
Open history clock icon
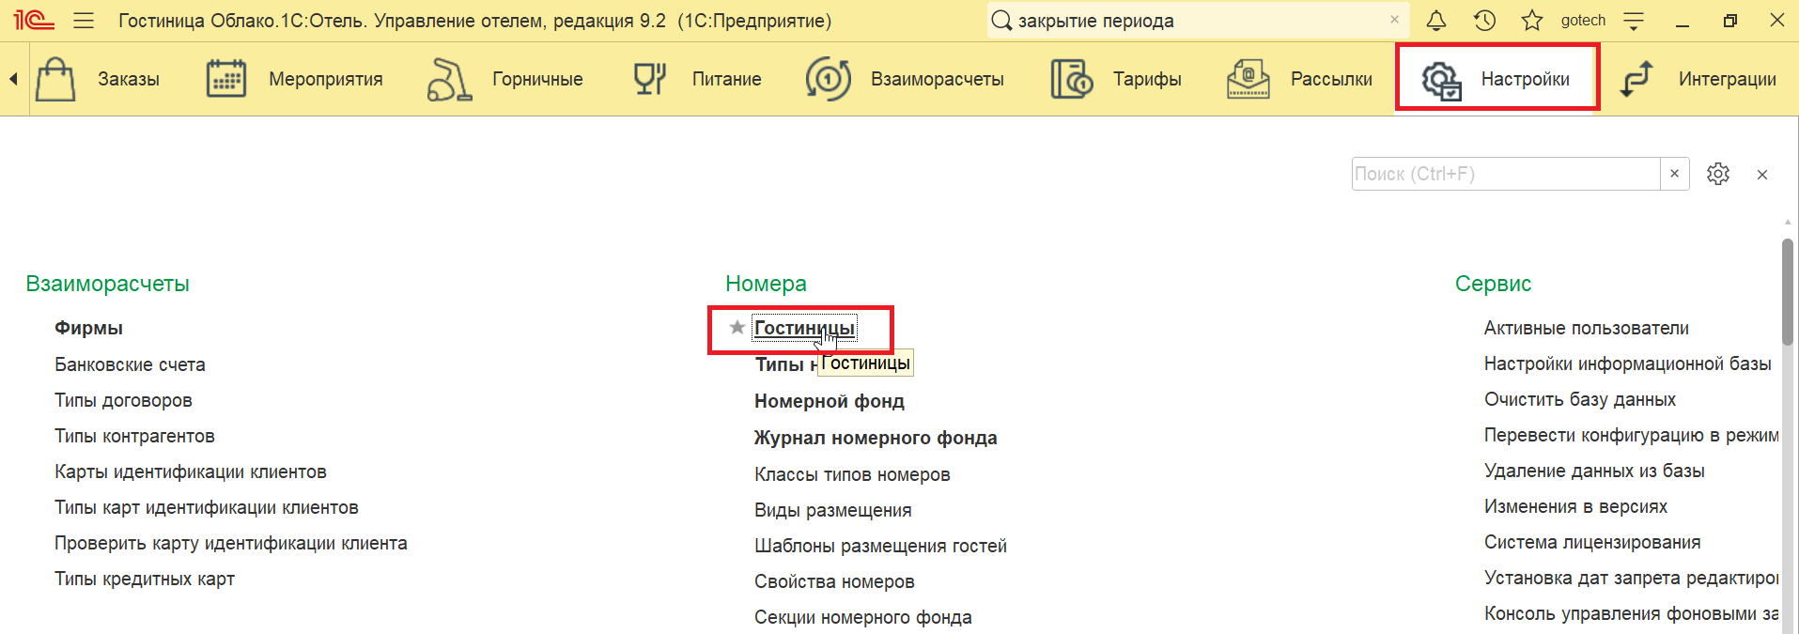[x=1484, y=20]
